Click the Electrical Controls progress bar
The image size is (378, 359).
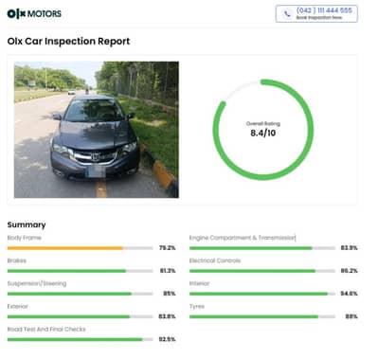click(x=262, y=271)
